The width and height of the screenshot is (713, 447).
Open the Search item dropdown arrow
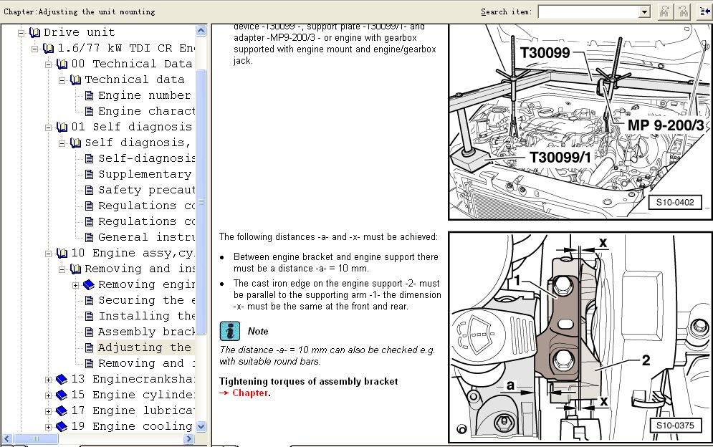(644, 11)
